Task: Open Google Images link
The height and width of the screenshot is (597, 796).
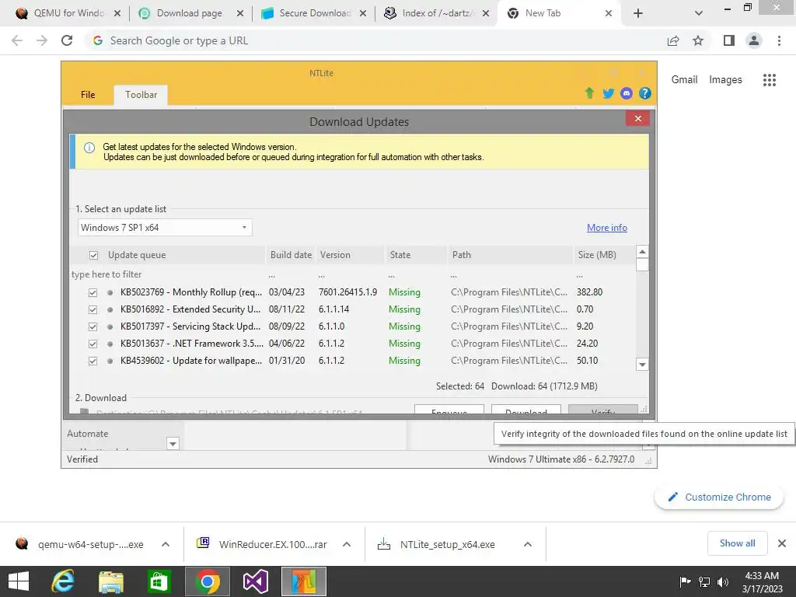Action: (x=725, y=80)
